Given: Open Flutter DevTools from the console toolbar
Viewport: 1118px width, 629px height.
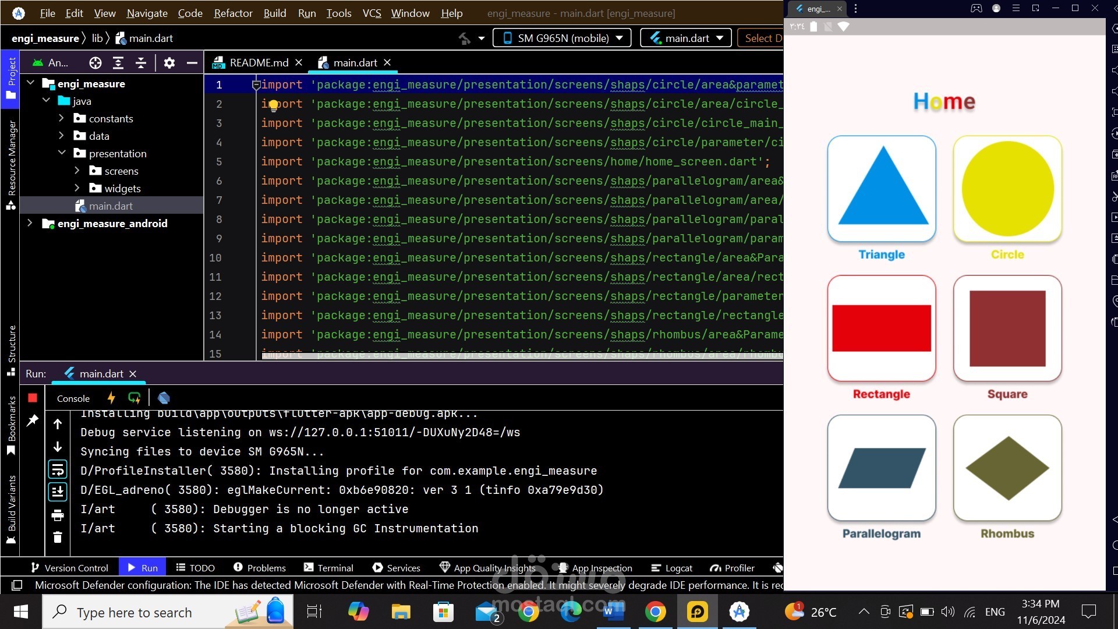Looking at the screenshot, I should [x=164, y=398].
